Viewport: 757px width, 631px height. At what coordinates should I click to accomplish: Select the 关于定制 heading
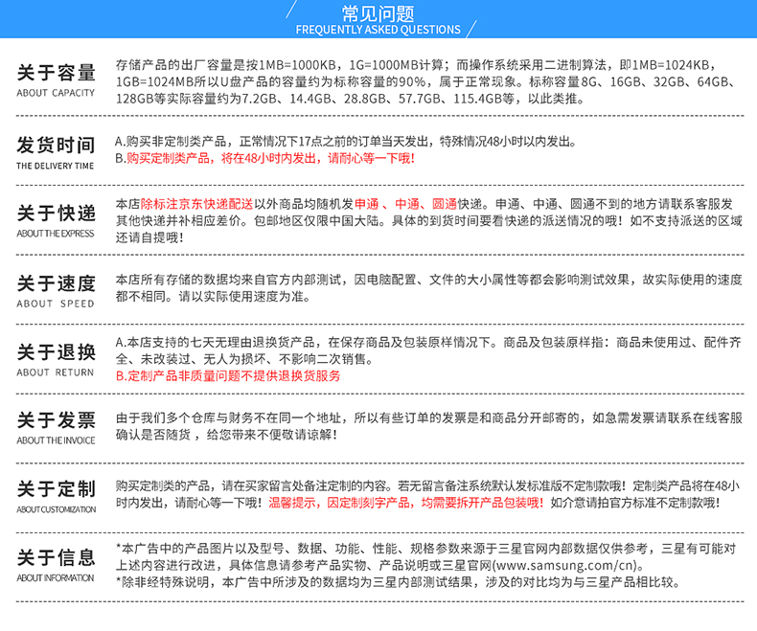(x=56, y=489)
